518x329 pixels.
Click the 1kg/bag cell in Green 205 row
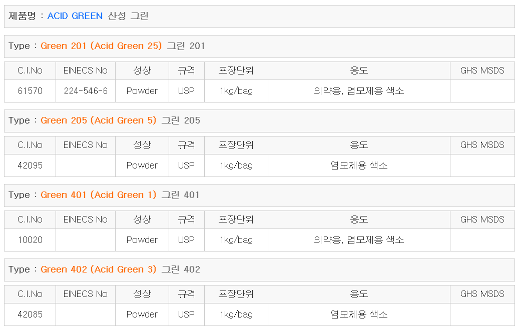click(236, 165)
